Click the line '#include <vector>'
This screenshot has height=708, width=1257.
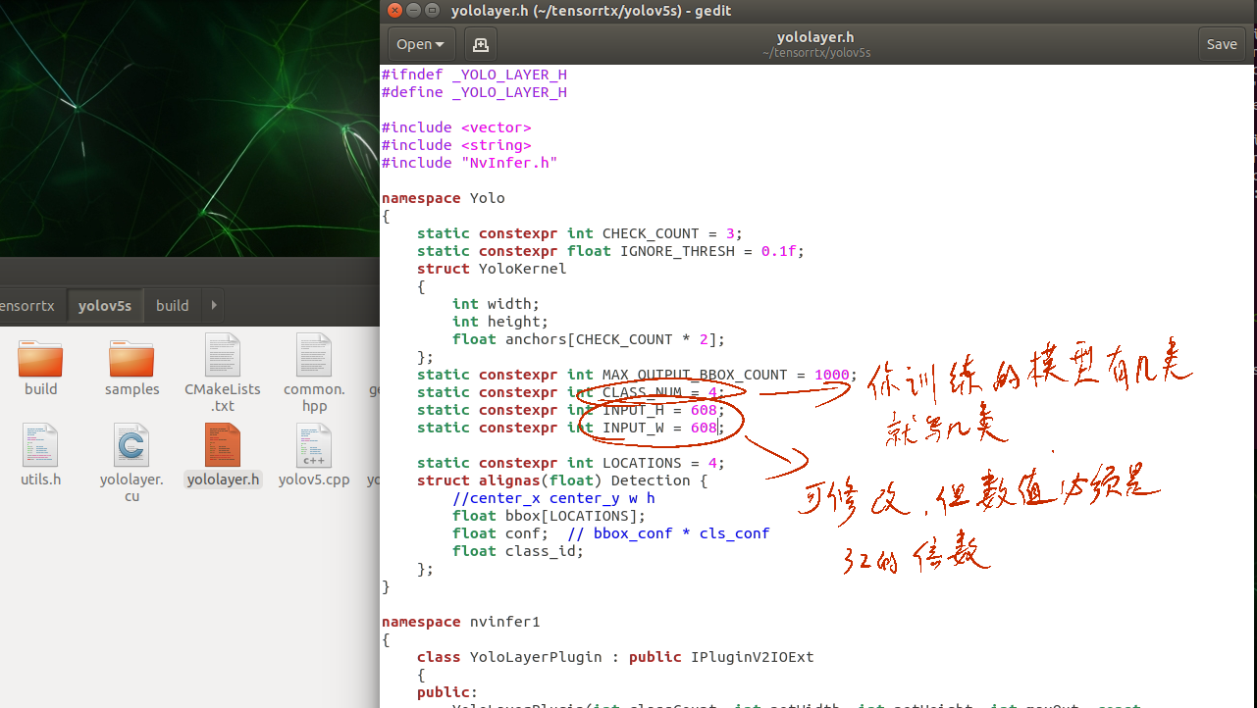[456, 127]
